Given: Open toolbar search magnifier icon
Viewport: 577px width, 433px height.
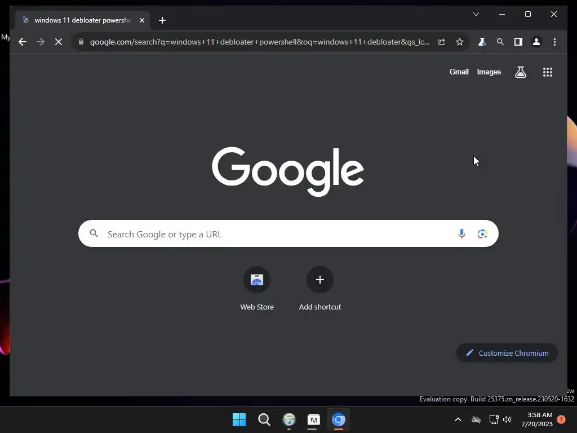Looking at the screenshot, I should pyautogui.click(x=500, y=42).
